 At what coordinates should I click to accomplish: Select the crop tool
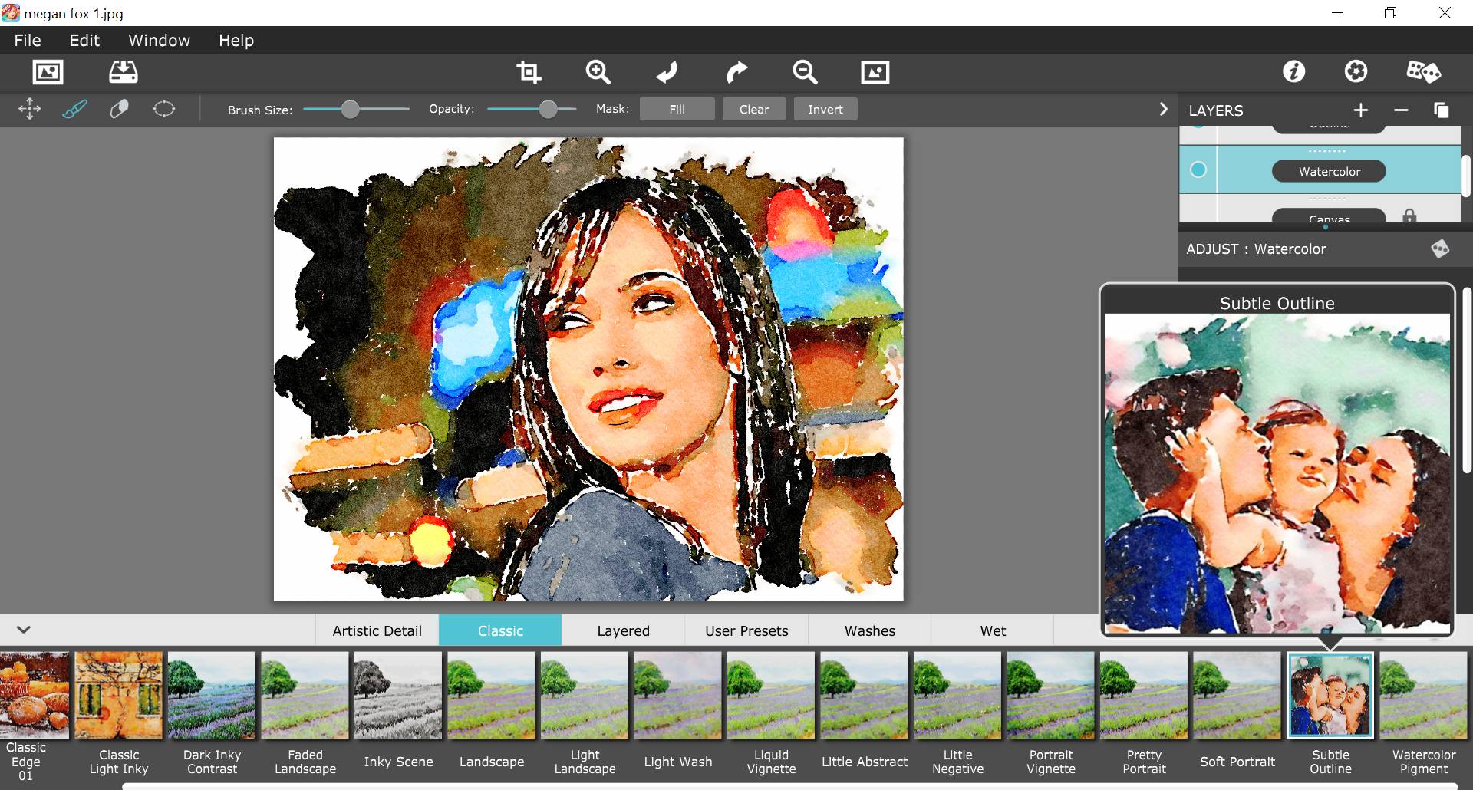529,72
